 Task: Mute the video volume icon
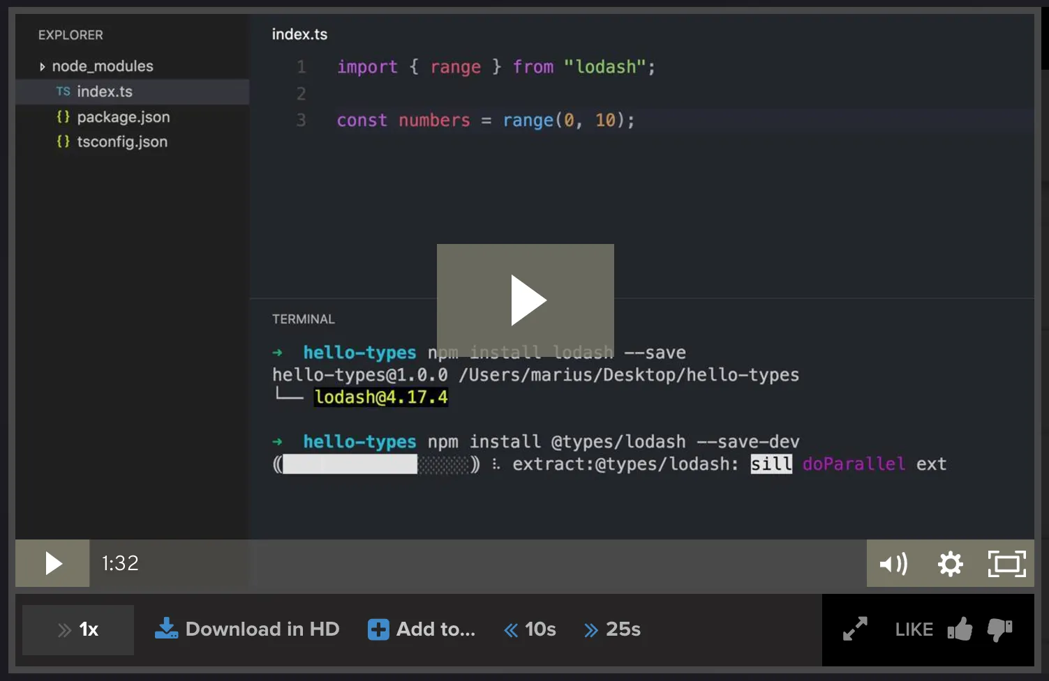893,563
